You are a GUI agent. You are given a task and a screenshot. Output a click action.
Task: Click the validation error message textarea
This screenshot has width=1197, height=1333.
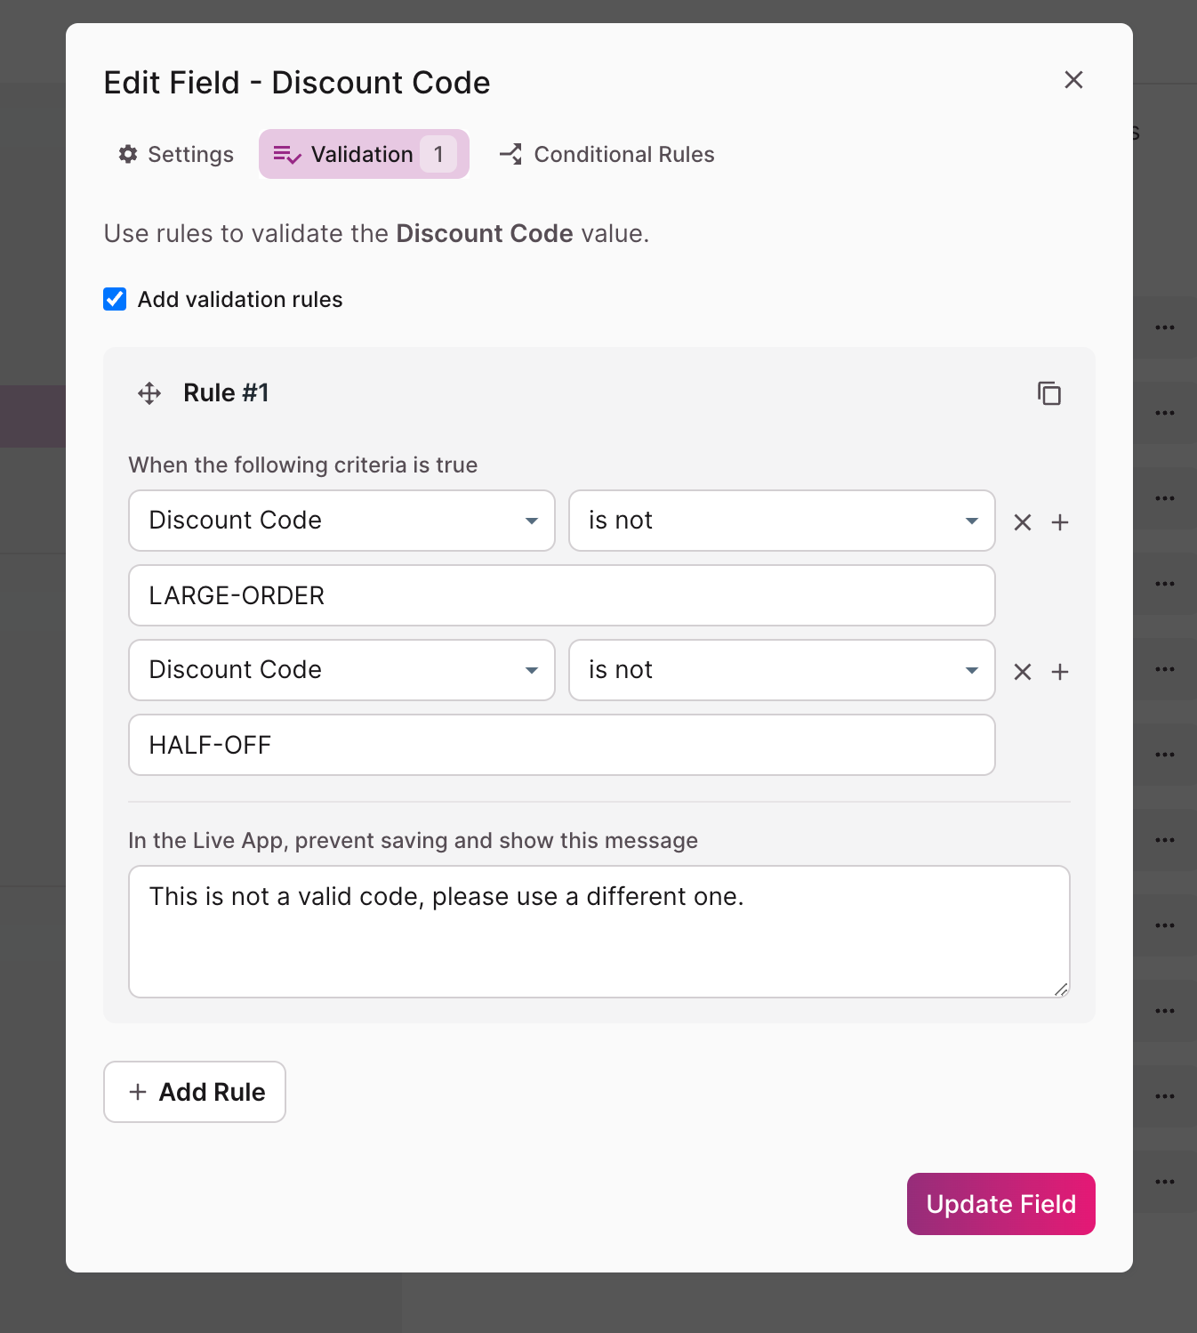[x=599, y=931]
